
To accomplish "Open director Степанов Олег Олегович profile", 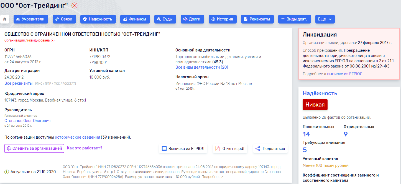I will (27, 121).
